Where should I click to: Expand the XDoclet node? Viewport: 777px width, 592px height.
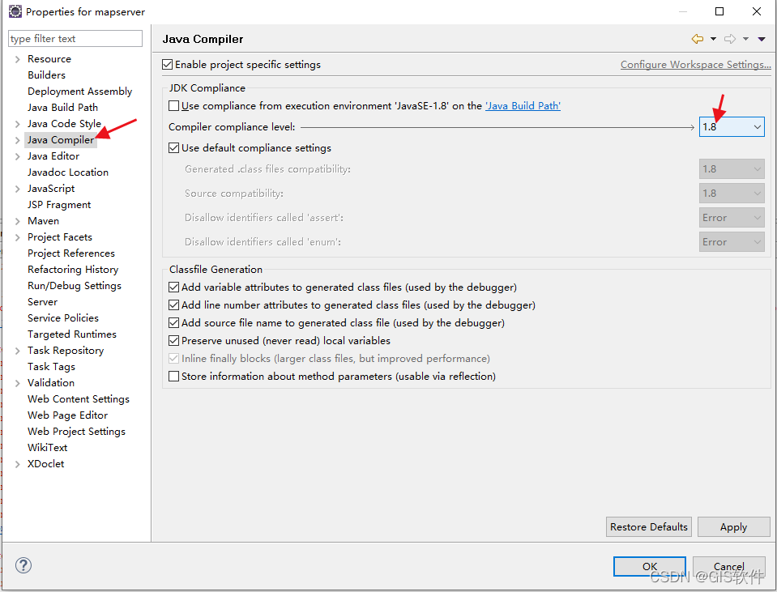tap(17, 464)
